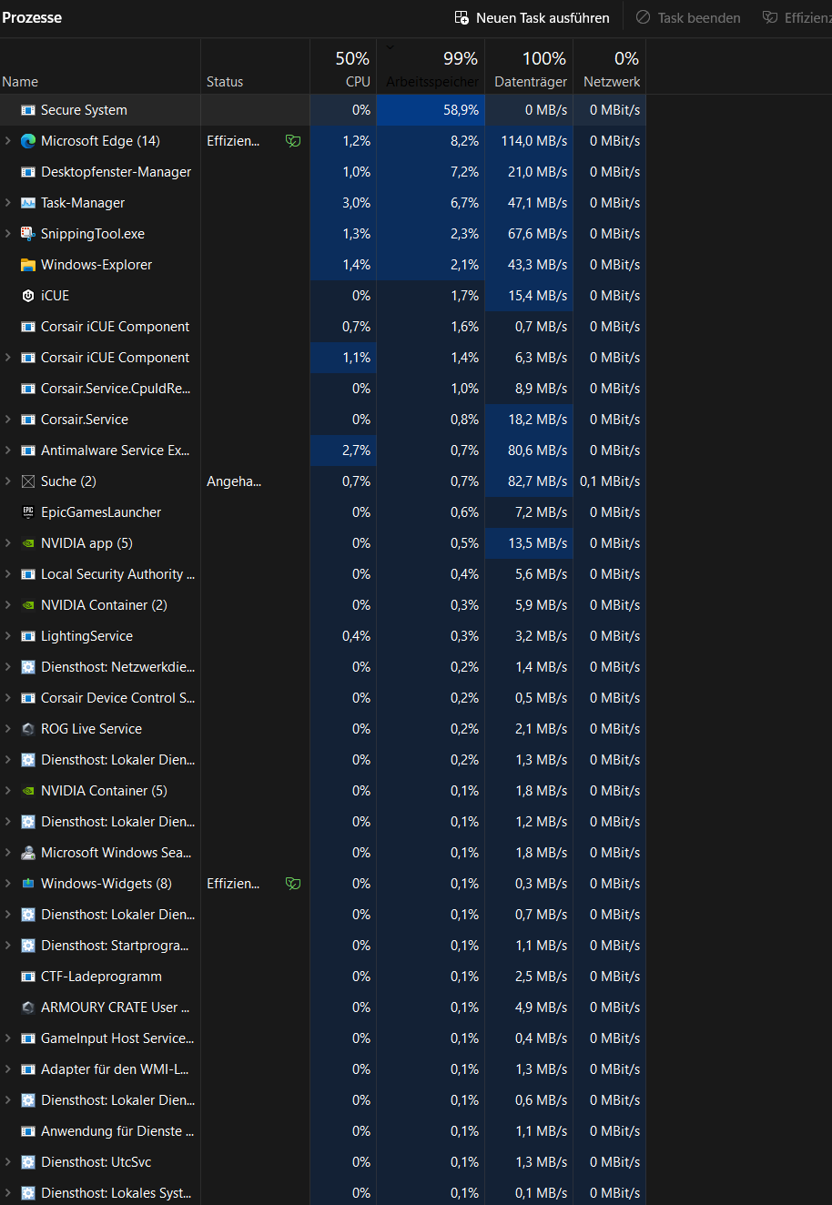Click the EpicGamesLauncher icon
832x1205 pixels.
click(x=27, y=512)
